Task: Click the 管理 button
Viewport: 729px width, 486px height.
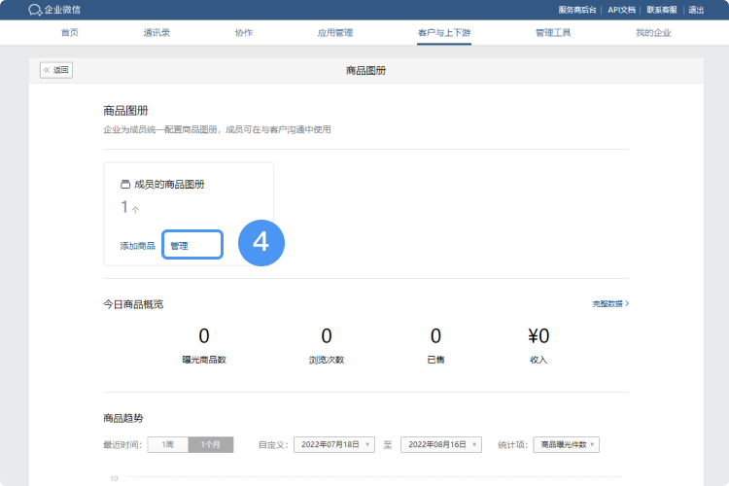Action: (192, 245)
